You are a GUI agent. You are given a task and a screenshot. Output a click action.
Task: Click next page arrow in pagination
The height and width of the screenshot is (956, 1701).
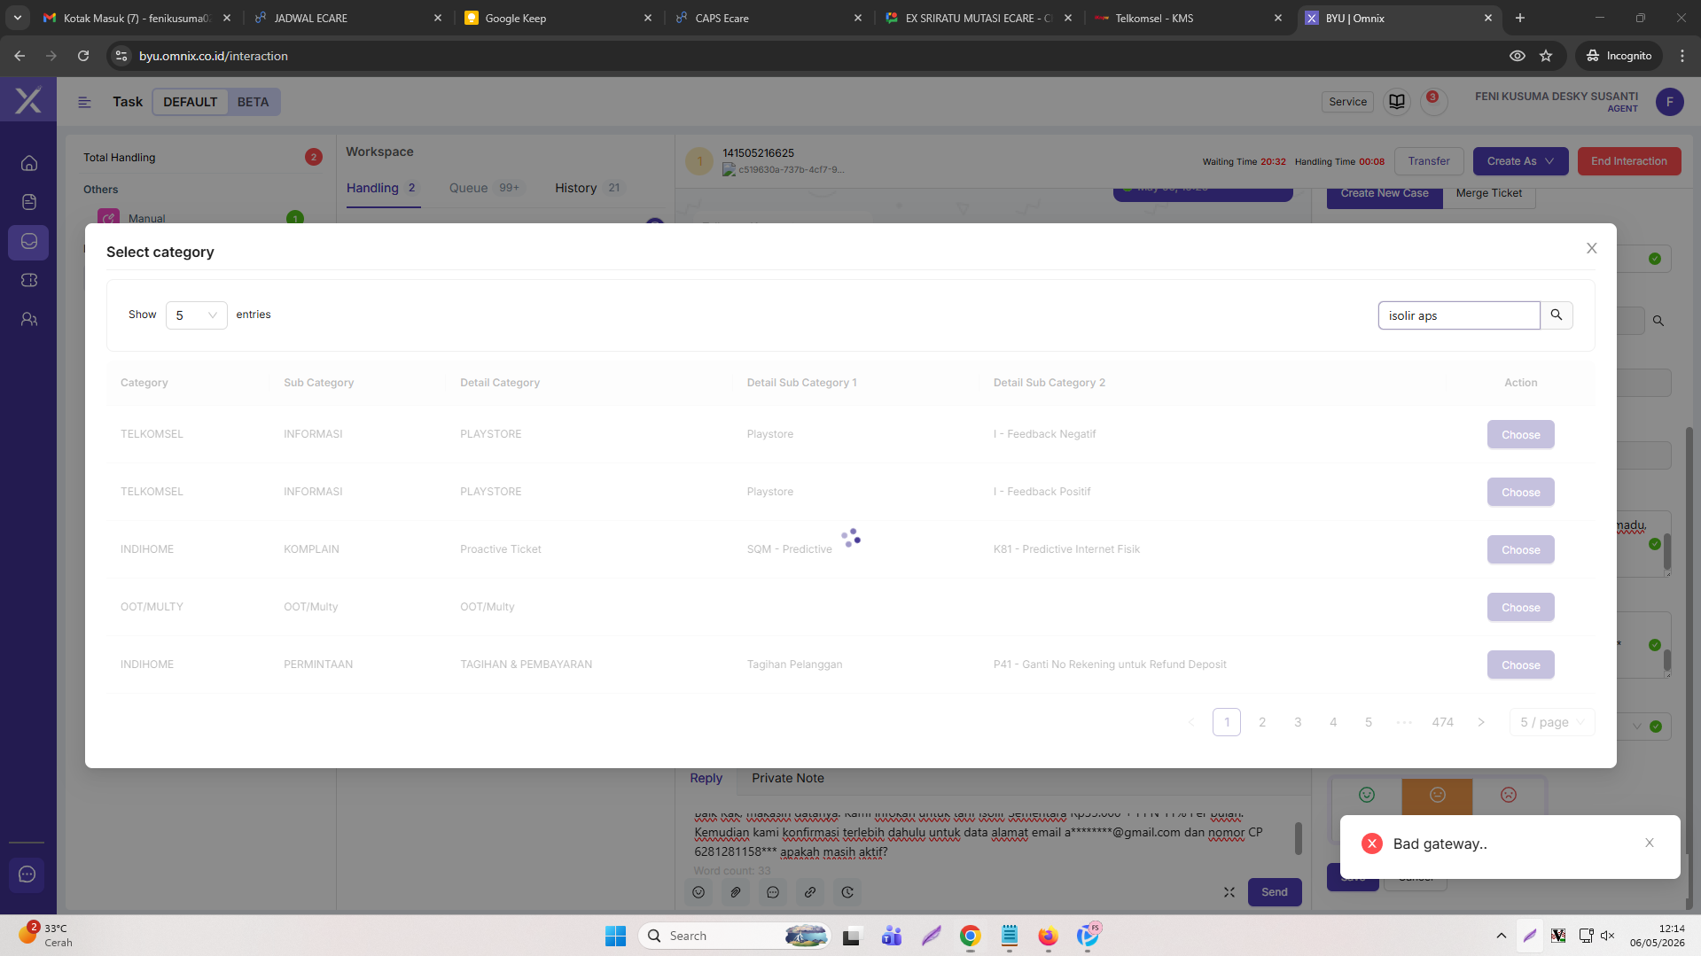click(x=1481, y=722)
